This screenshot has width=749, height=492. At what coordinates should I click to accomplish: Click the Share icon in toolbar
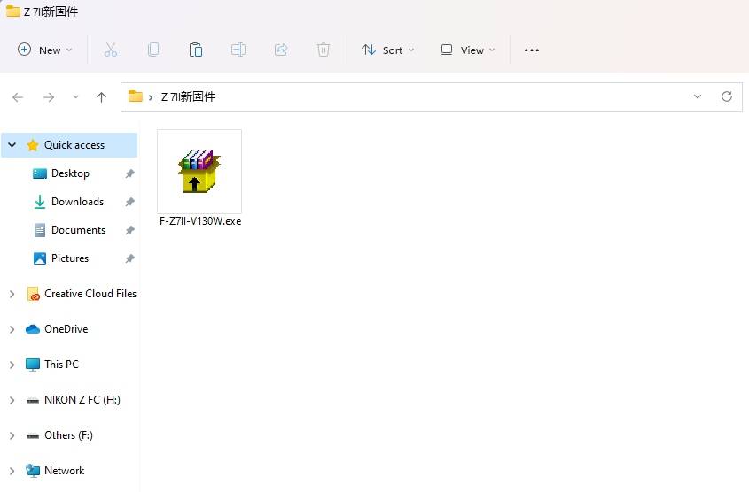coord(281,50)
